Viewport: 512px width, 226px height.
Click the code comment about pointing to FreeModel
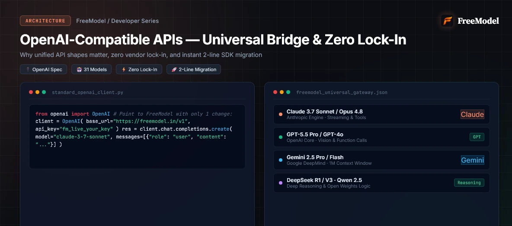point(173,114)
